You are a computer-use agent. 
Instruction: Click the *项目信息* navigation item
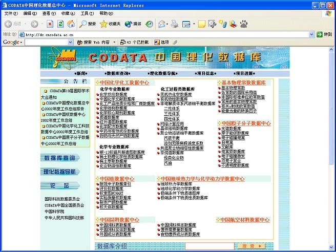(205, 74)
